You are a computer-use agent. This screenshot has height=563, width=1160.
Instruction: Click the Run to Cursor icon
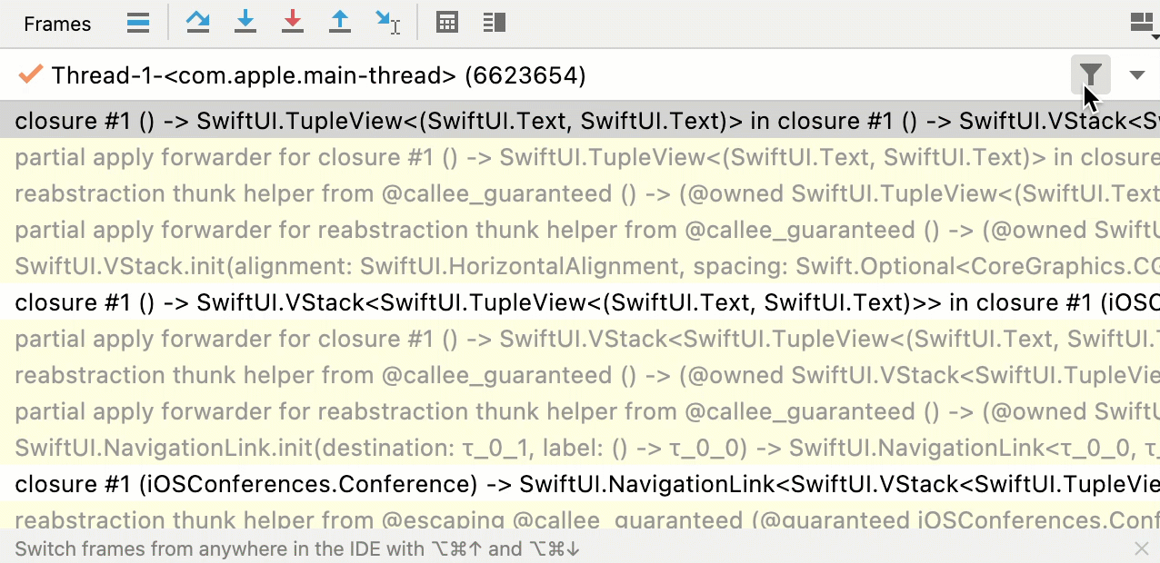pos(388,23)
